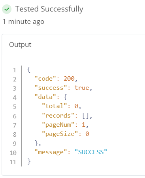Click the "pageSize" key on line 8
The image size is (145, 178).
point(60,134)
